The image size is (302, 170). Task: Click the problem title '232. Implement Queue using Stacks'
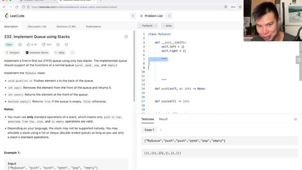tap(37, 37)
